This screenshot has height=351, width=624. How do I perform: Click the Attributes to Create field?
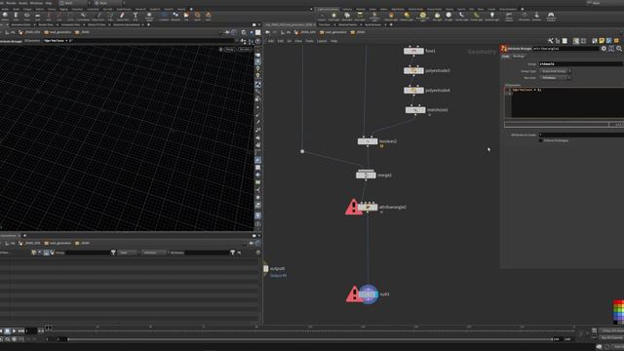[581, 135]
